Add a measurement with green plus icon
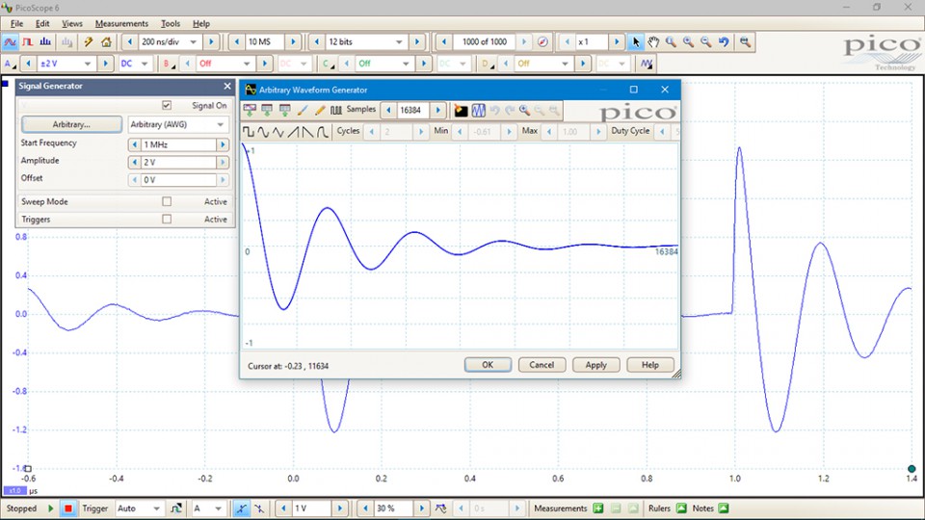The width and height of the screenshot is (925, 520). [597, 508]
